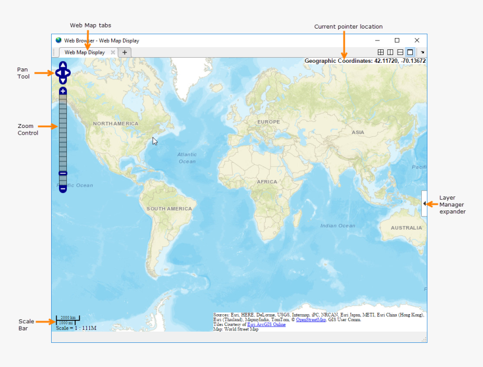Viewport: 483px width, 367px height.
Task: Open the OpenStreetMap link
Action: (x=311, y=320)
